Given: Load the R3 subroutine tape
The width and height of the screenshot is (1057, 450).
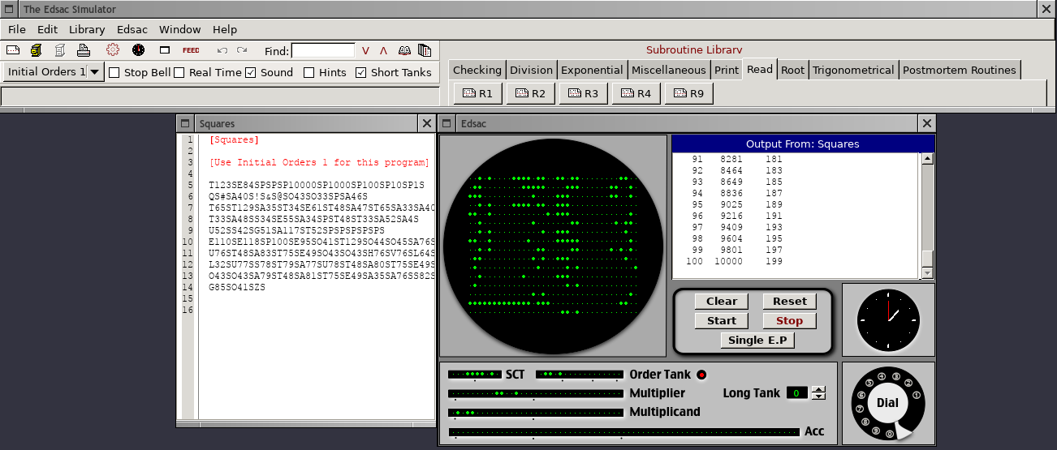Looking at the screenshot, I should (x=582, y=94).
